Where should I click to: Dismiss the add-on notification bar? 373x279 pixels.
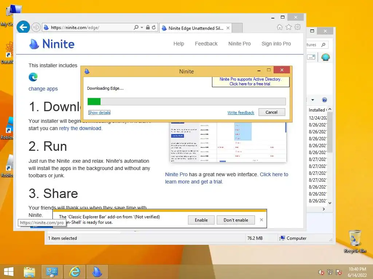coord(262,220)
